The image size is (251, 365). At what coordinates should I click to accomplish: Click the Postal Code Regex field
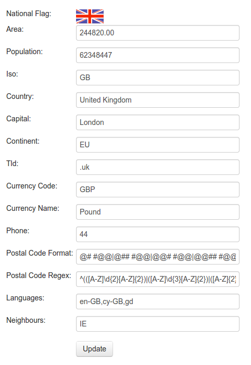click(158, 279)
